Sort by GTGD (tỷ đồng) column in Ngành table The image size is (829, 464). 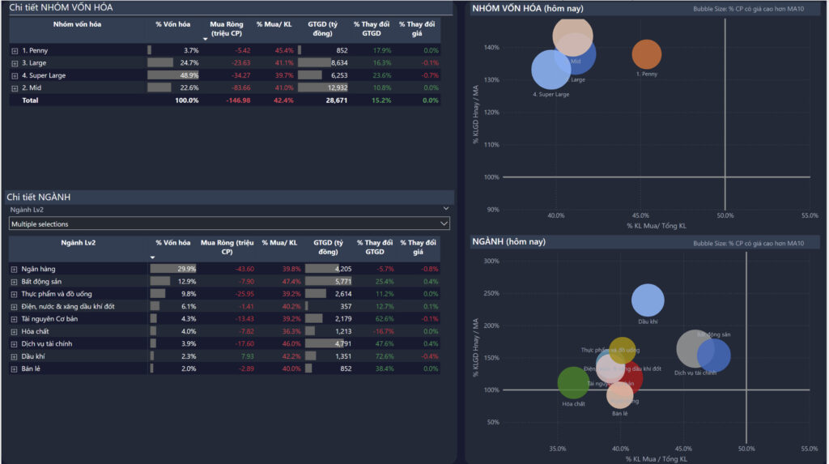(329, 246)
